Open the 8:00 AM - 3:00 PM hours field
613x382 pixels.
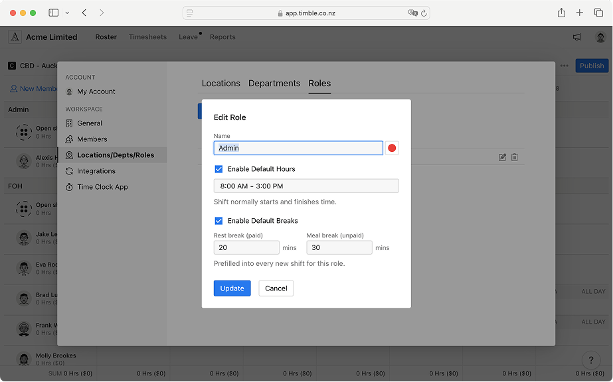pyautogui.click(x=306, y=186)
